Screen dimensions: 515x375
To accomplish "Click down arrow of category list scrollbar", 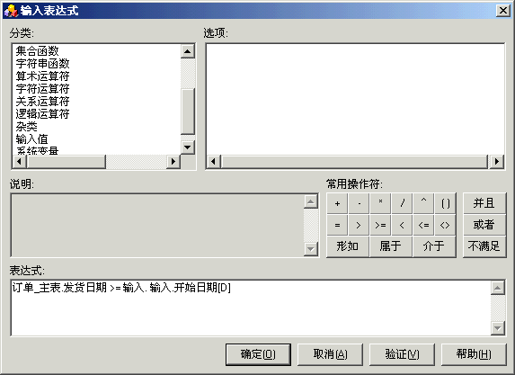I will click(188, 147).
